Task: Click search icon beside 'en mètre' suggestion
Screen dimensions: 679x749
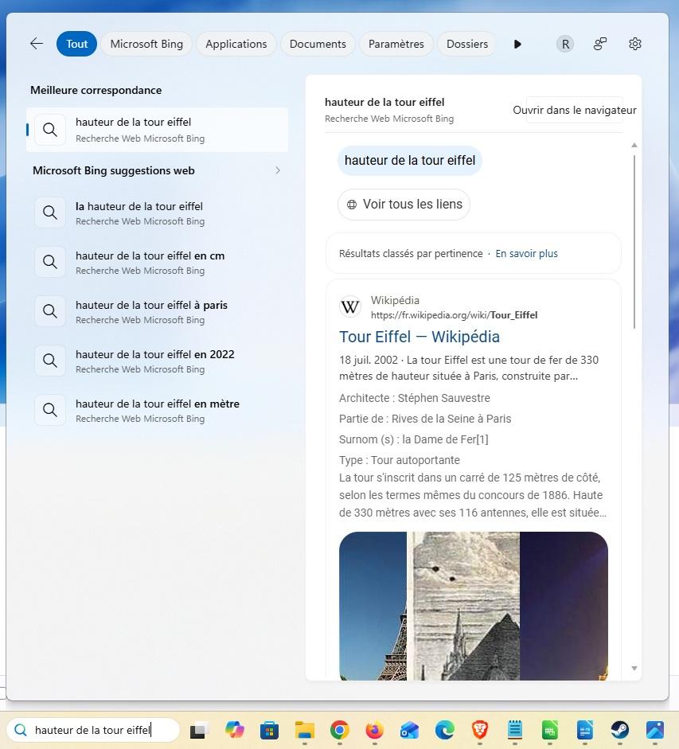Action: point(50,410)
